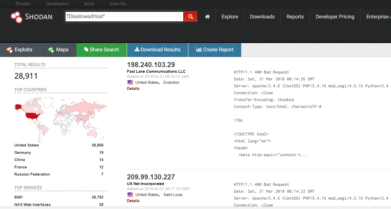The width and height of the screenshot is (391, 209).
Task: Open Reports in the navigation bar
Action: coord(295,17)
